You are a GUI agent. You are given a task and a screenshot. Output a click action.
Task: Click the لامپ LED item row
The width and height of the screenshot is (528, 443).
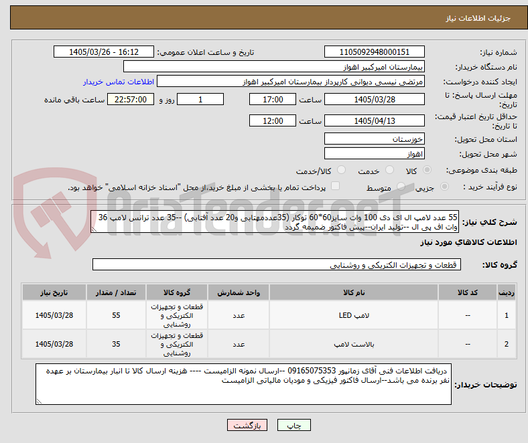pos(269,315)
